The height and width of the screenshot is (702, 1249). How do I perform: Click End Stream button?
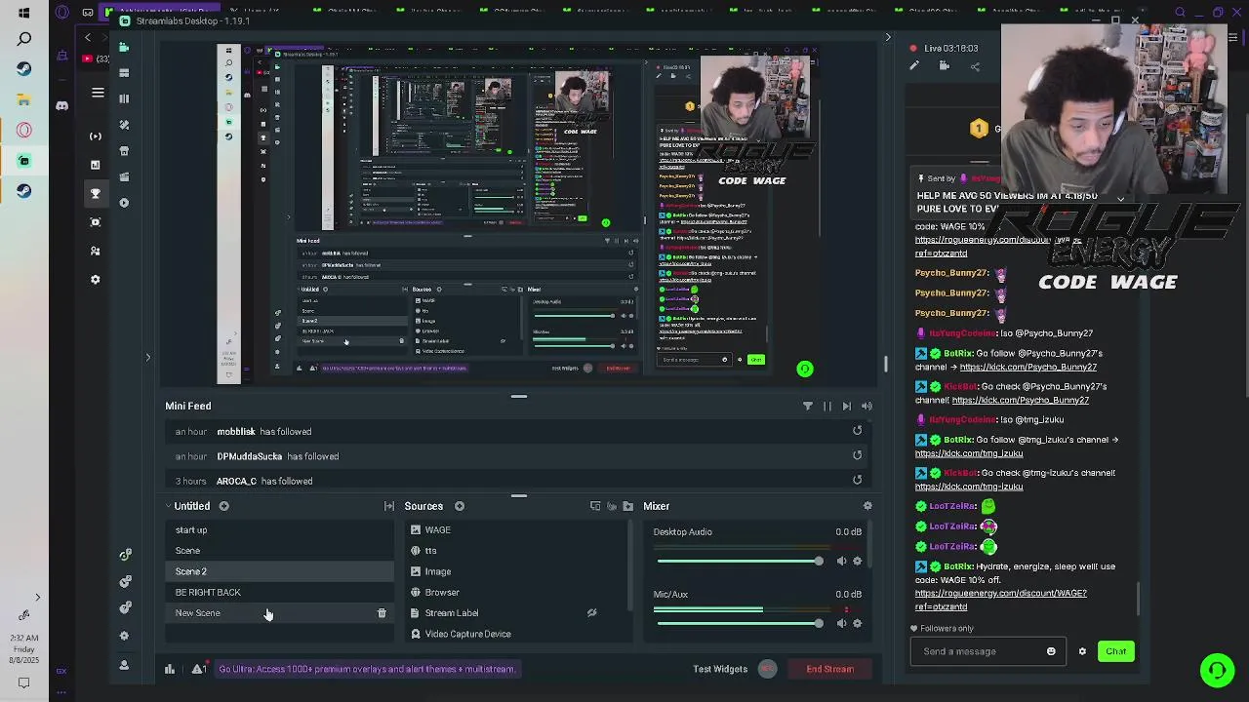click(829, 669)
